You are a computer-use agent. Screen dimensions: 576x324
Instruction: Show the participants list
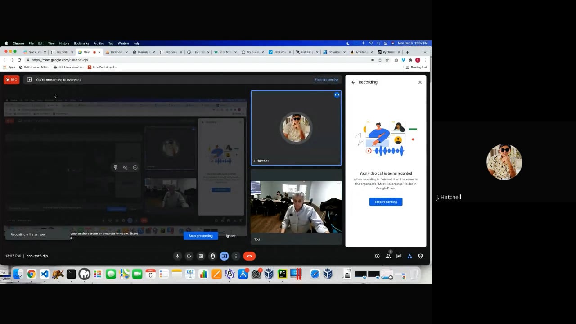tap(388, 256)
